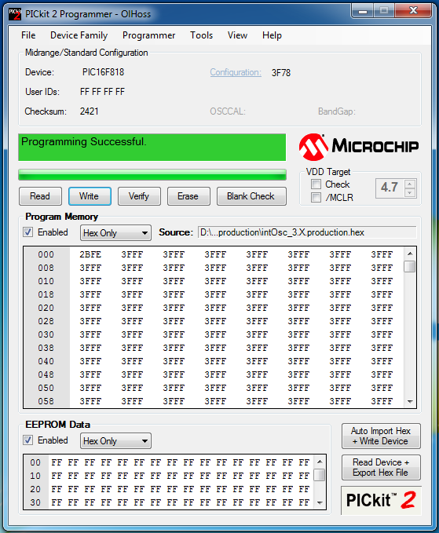Click the 2BFE memory cell
The height and width of the screenshot is (533, 439).
coord(90,254)
